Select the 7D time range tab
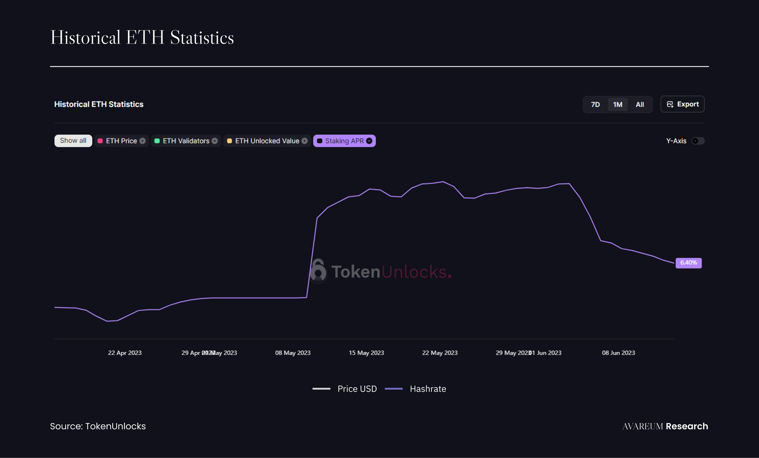Image resolution: width=759 pixels, height=458 pixels. pos(595,105)
